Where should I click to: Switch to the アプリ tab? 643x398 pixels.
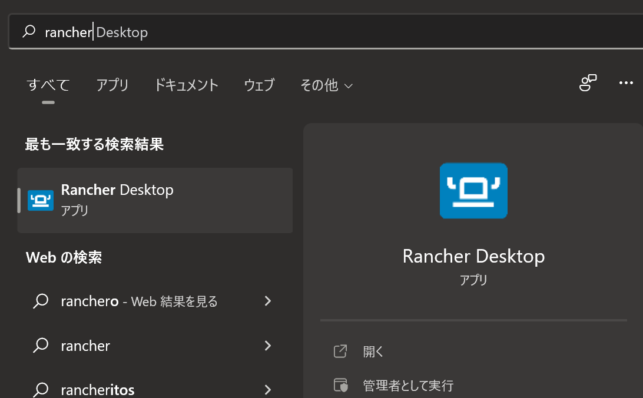point(112,85)
